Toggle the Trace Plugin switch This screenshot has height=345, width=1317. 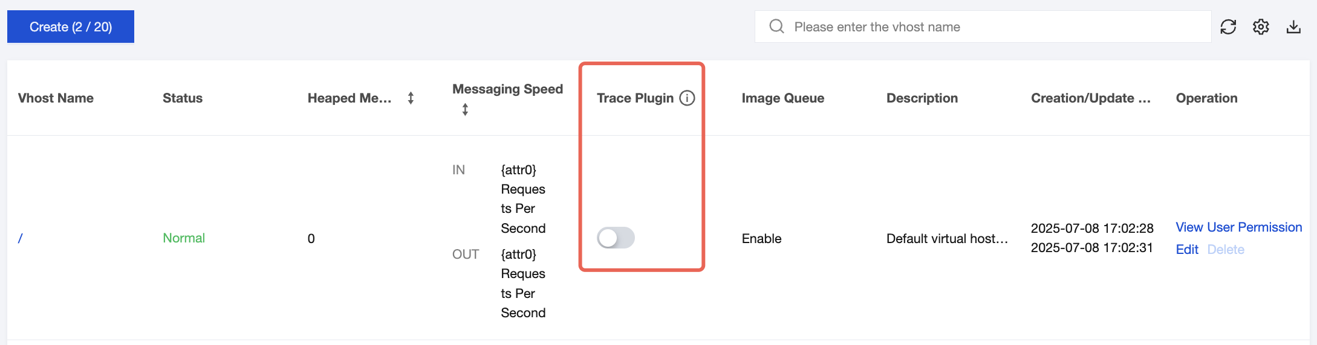click(616, 238)
